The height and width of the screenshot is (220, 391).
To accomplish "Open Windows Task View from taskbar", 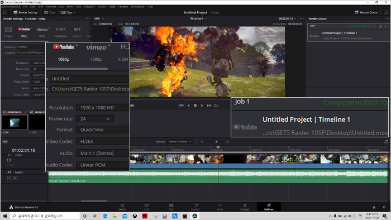I will point(95,216).
